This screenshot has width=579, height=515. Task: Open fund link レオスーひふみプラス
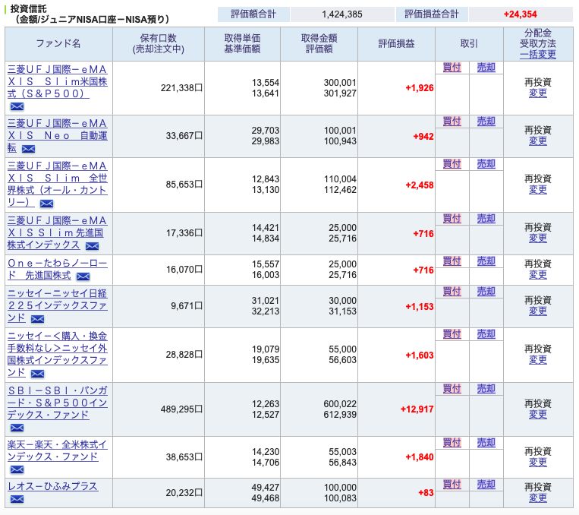coord(53,486)
